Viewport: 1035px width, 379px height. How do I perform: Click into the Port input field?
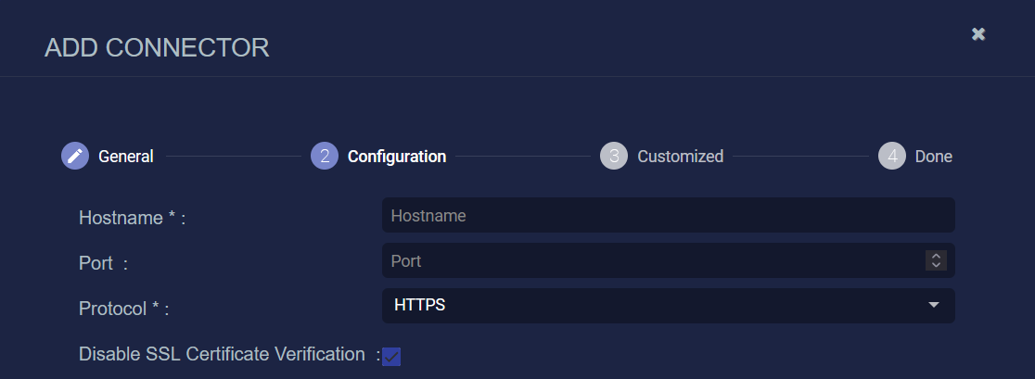point(649,261)
